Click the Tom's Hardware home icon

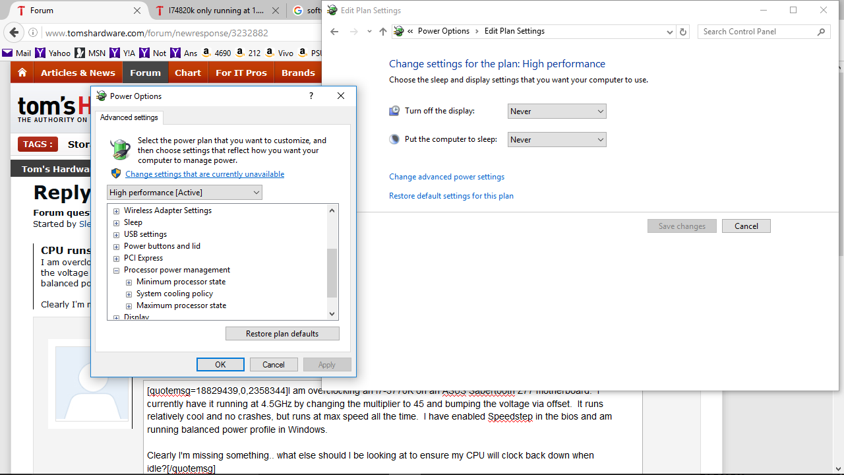[x=22, y=73]
